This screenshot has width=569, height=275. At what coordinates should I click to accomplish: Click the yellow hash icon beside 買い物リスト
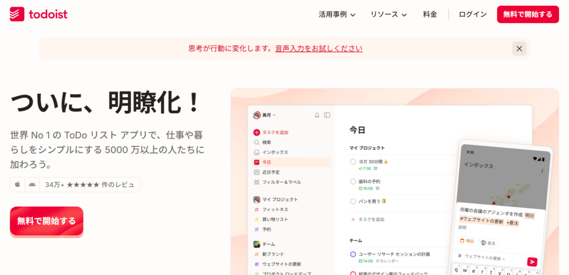(257, 219)
